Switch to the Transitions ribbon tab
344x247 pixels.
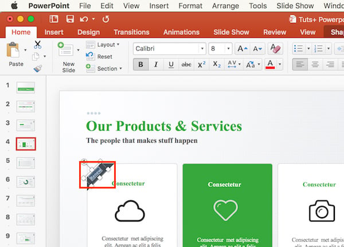tap(131, 32)
